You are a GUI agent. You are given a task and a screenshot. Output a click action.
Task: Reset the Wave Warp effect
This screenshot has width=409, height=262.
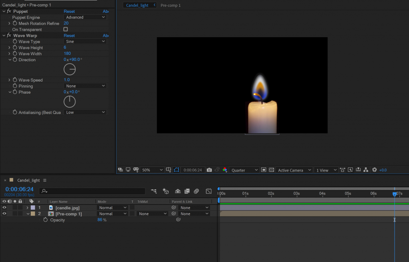pyautogui.click(x=69, y=36)
